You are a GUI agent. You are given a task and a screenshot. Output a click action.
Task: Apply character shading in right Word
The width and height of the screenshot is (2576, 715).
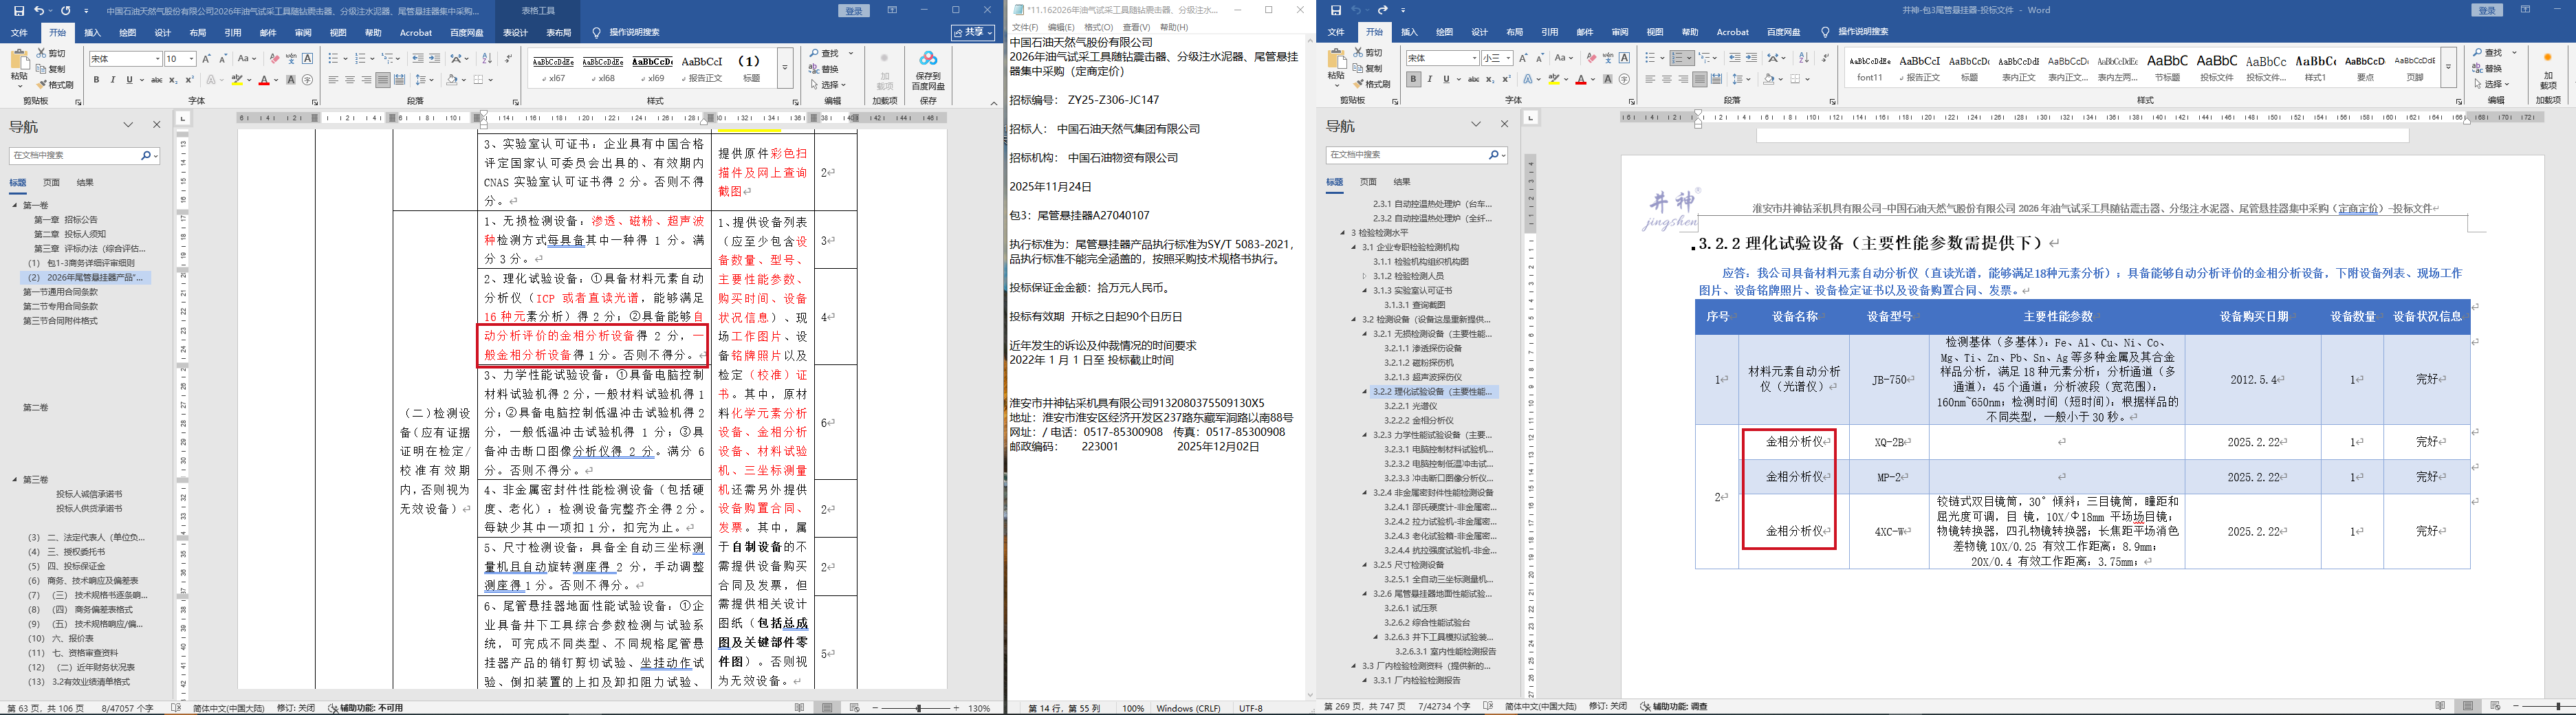point(1607,79)
